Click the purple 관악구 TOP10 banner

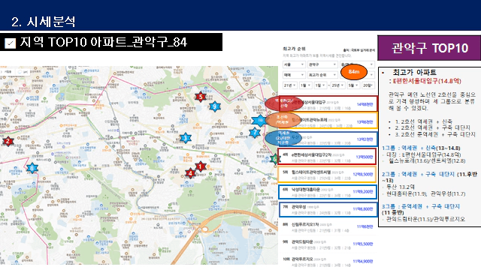coord(429,48)
